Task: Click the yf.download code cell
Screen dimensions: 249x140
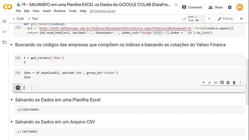Action: click(129, 75)
